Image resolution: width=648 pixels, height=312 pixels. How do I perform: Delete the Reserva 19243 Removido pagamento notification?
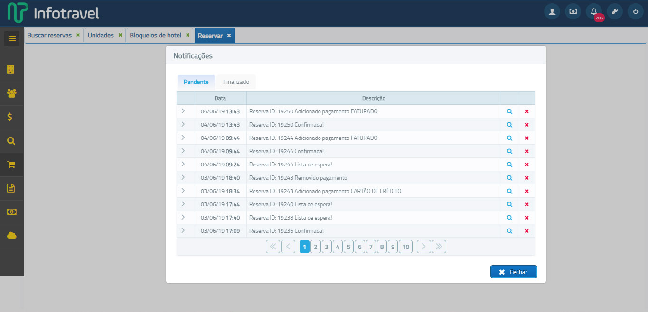point(526,178)
